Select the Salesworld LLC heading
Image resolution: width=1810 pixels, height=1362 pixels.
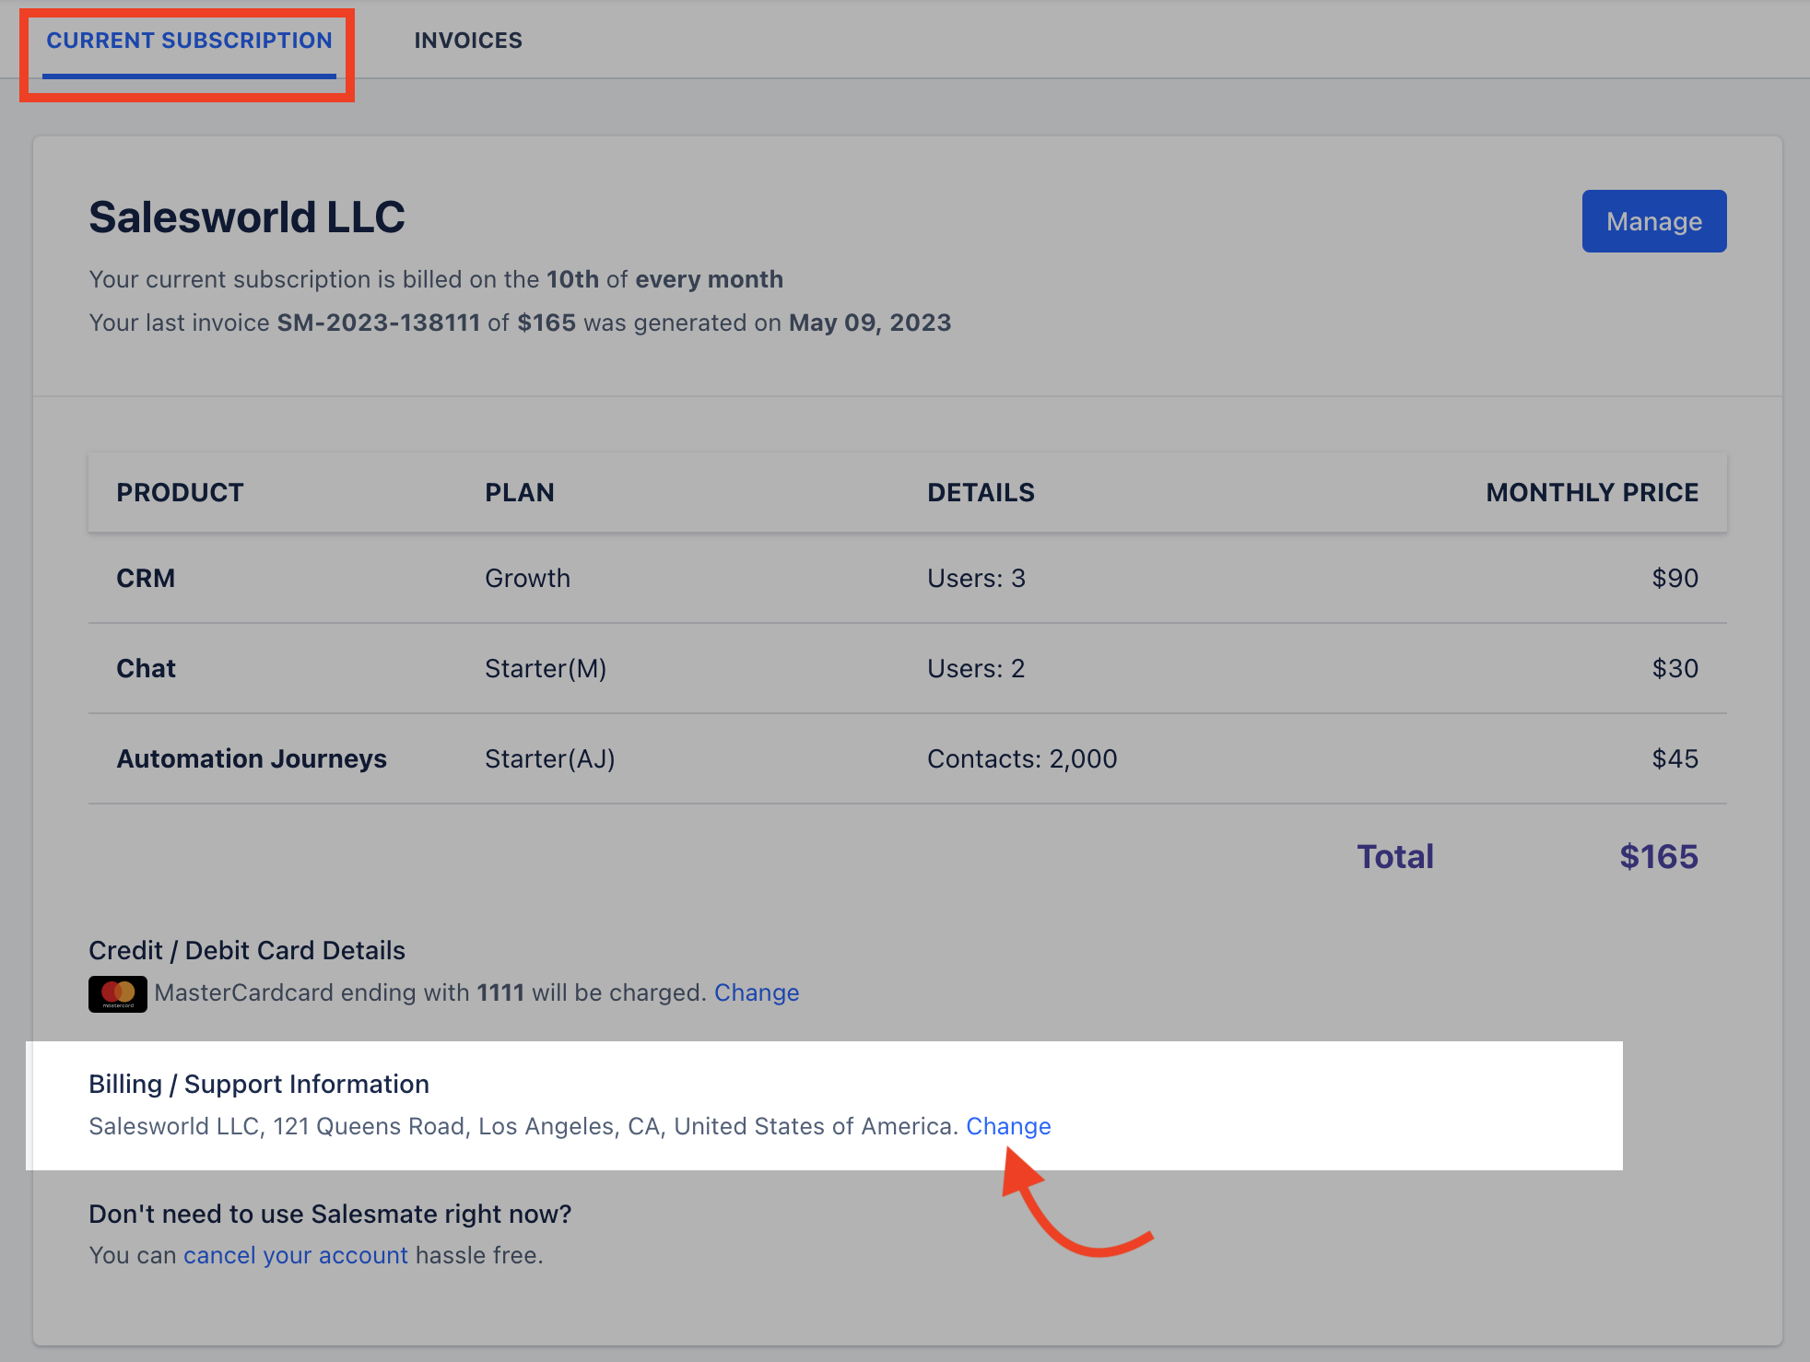click(x=247, y=217)
